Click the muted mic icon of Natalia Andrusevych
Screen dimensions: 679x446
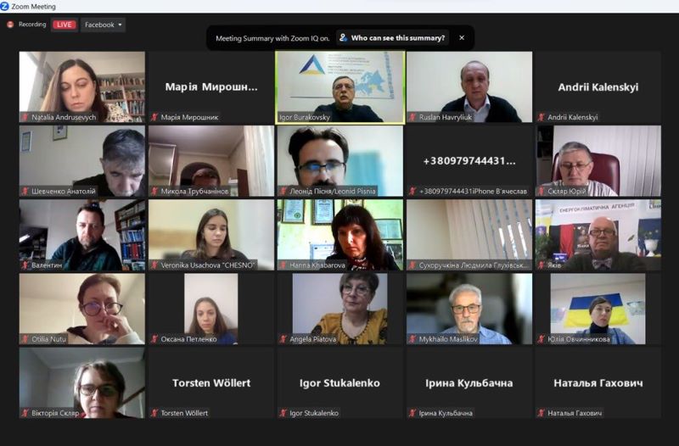tap(25, 117)
